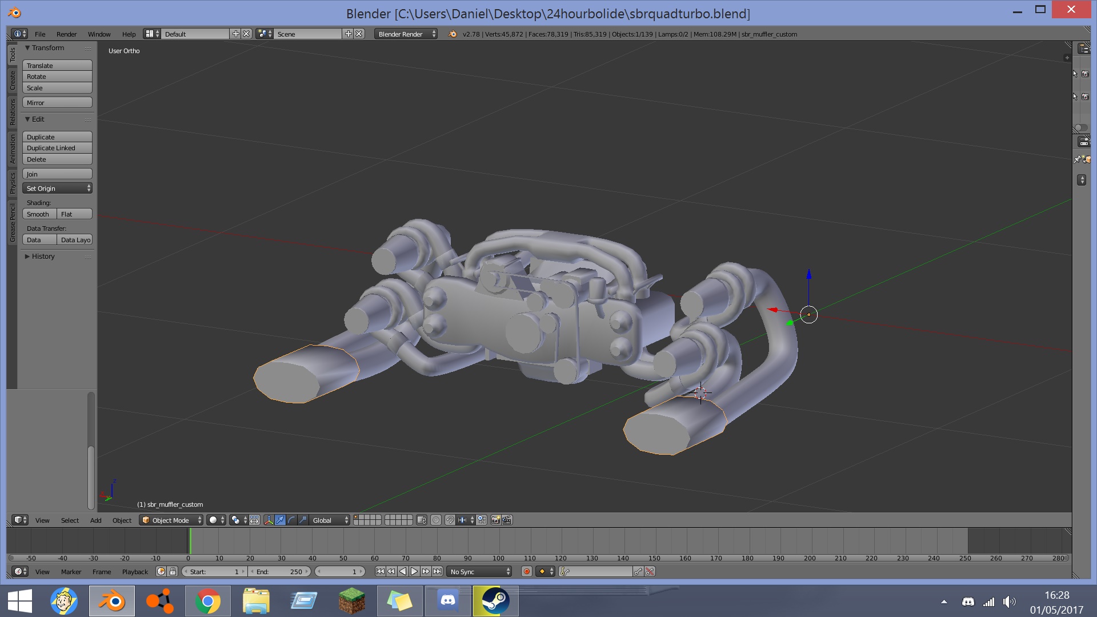Add a new screen layout next to Default
This screenshot has height=617, width=1097.
coord(235,34)
